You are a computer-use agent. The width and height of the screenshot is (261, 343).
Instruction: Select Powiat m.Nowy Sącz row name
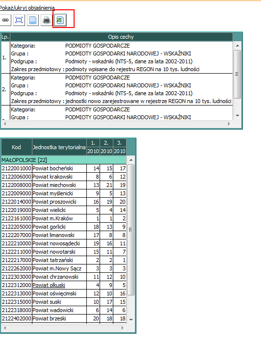pos(57,268)
